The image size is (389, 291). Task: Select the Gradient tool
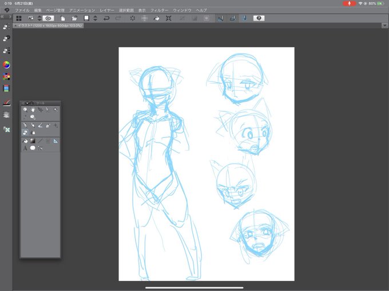(33, 141)
